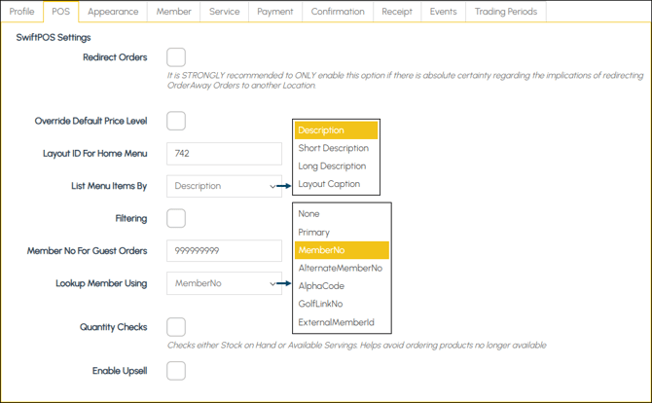Screen dimensions: 652x403
Task: Click the Layout ID For Home Menu field
Action: click(224, 153)
